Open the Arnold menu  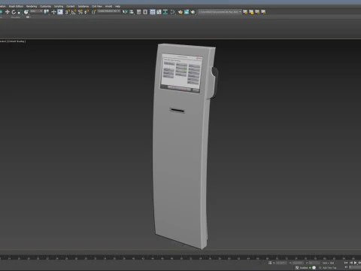pos(108,6)
